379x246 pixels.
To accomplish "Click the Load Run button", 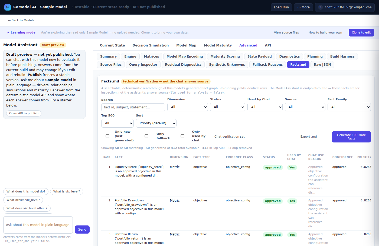I will (281, 7).
